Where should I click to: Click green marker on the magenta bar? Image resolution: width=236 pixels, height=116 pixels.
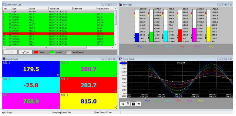point(192,35)
